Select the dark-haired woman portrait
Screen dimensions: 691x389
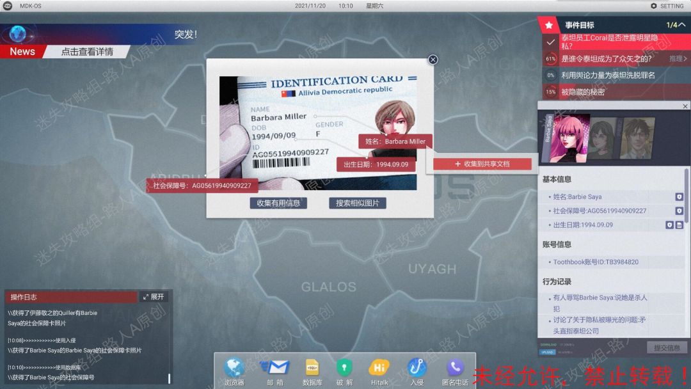click(x=603, y=139)
